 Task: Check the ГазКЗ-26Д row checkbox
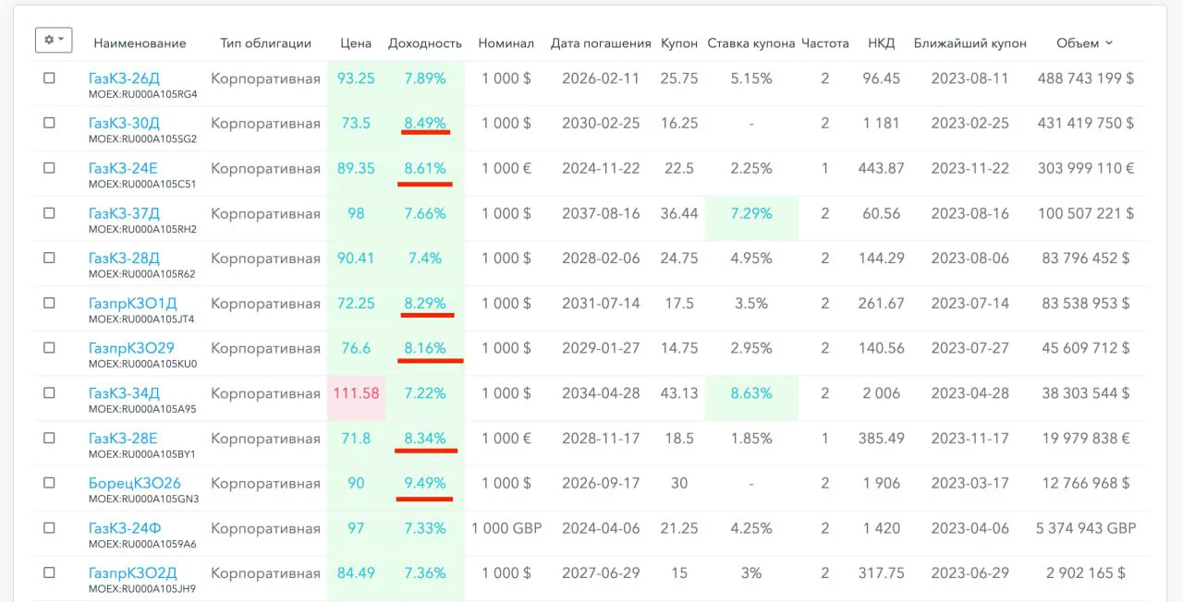(x=49, y=78)
